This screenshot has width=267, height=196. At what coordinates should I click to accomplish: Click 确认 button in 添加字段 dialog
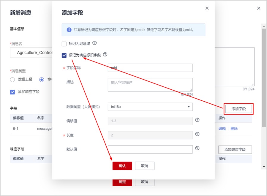point(122,166)
